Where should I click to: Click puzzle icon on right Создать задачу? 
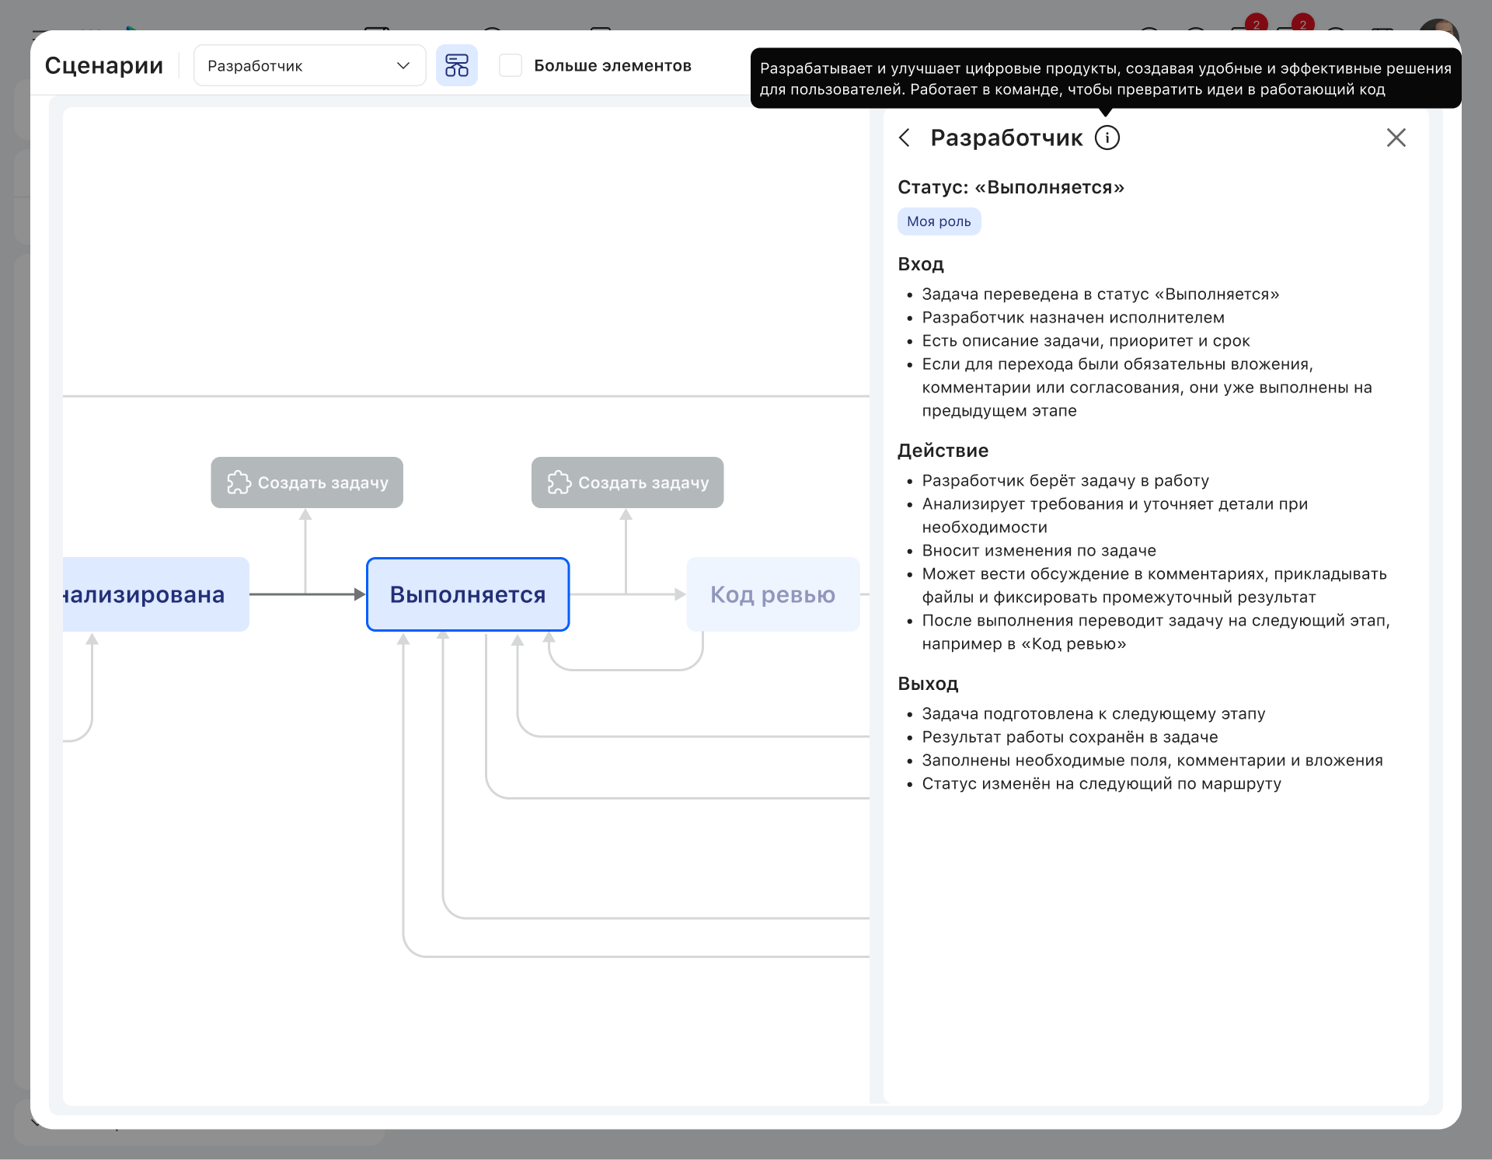click(x=559, y=482)
